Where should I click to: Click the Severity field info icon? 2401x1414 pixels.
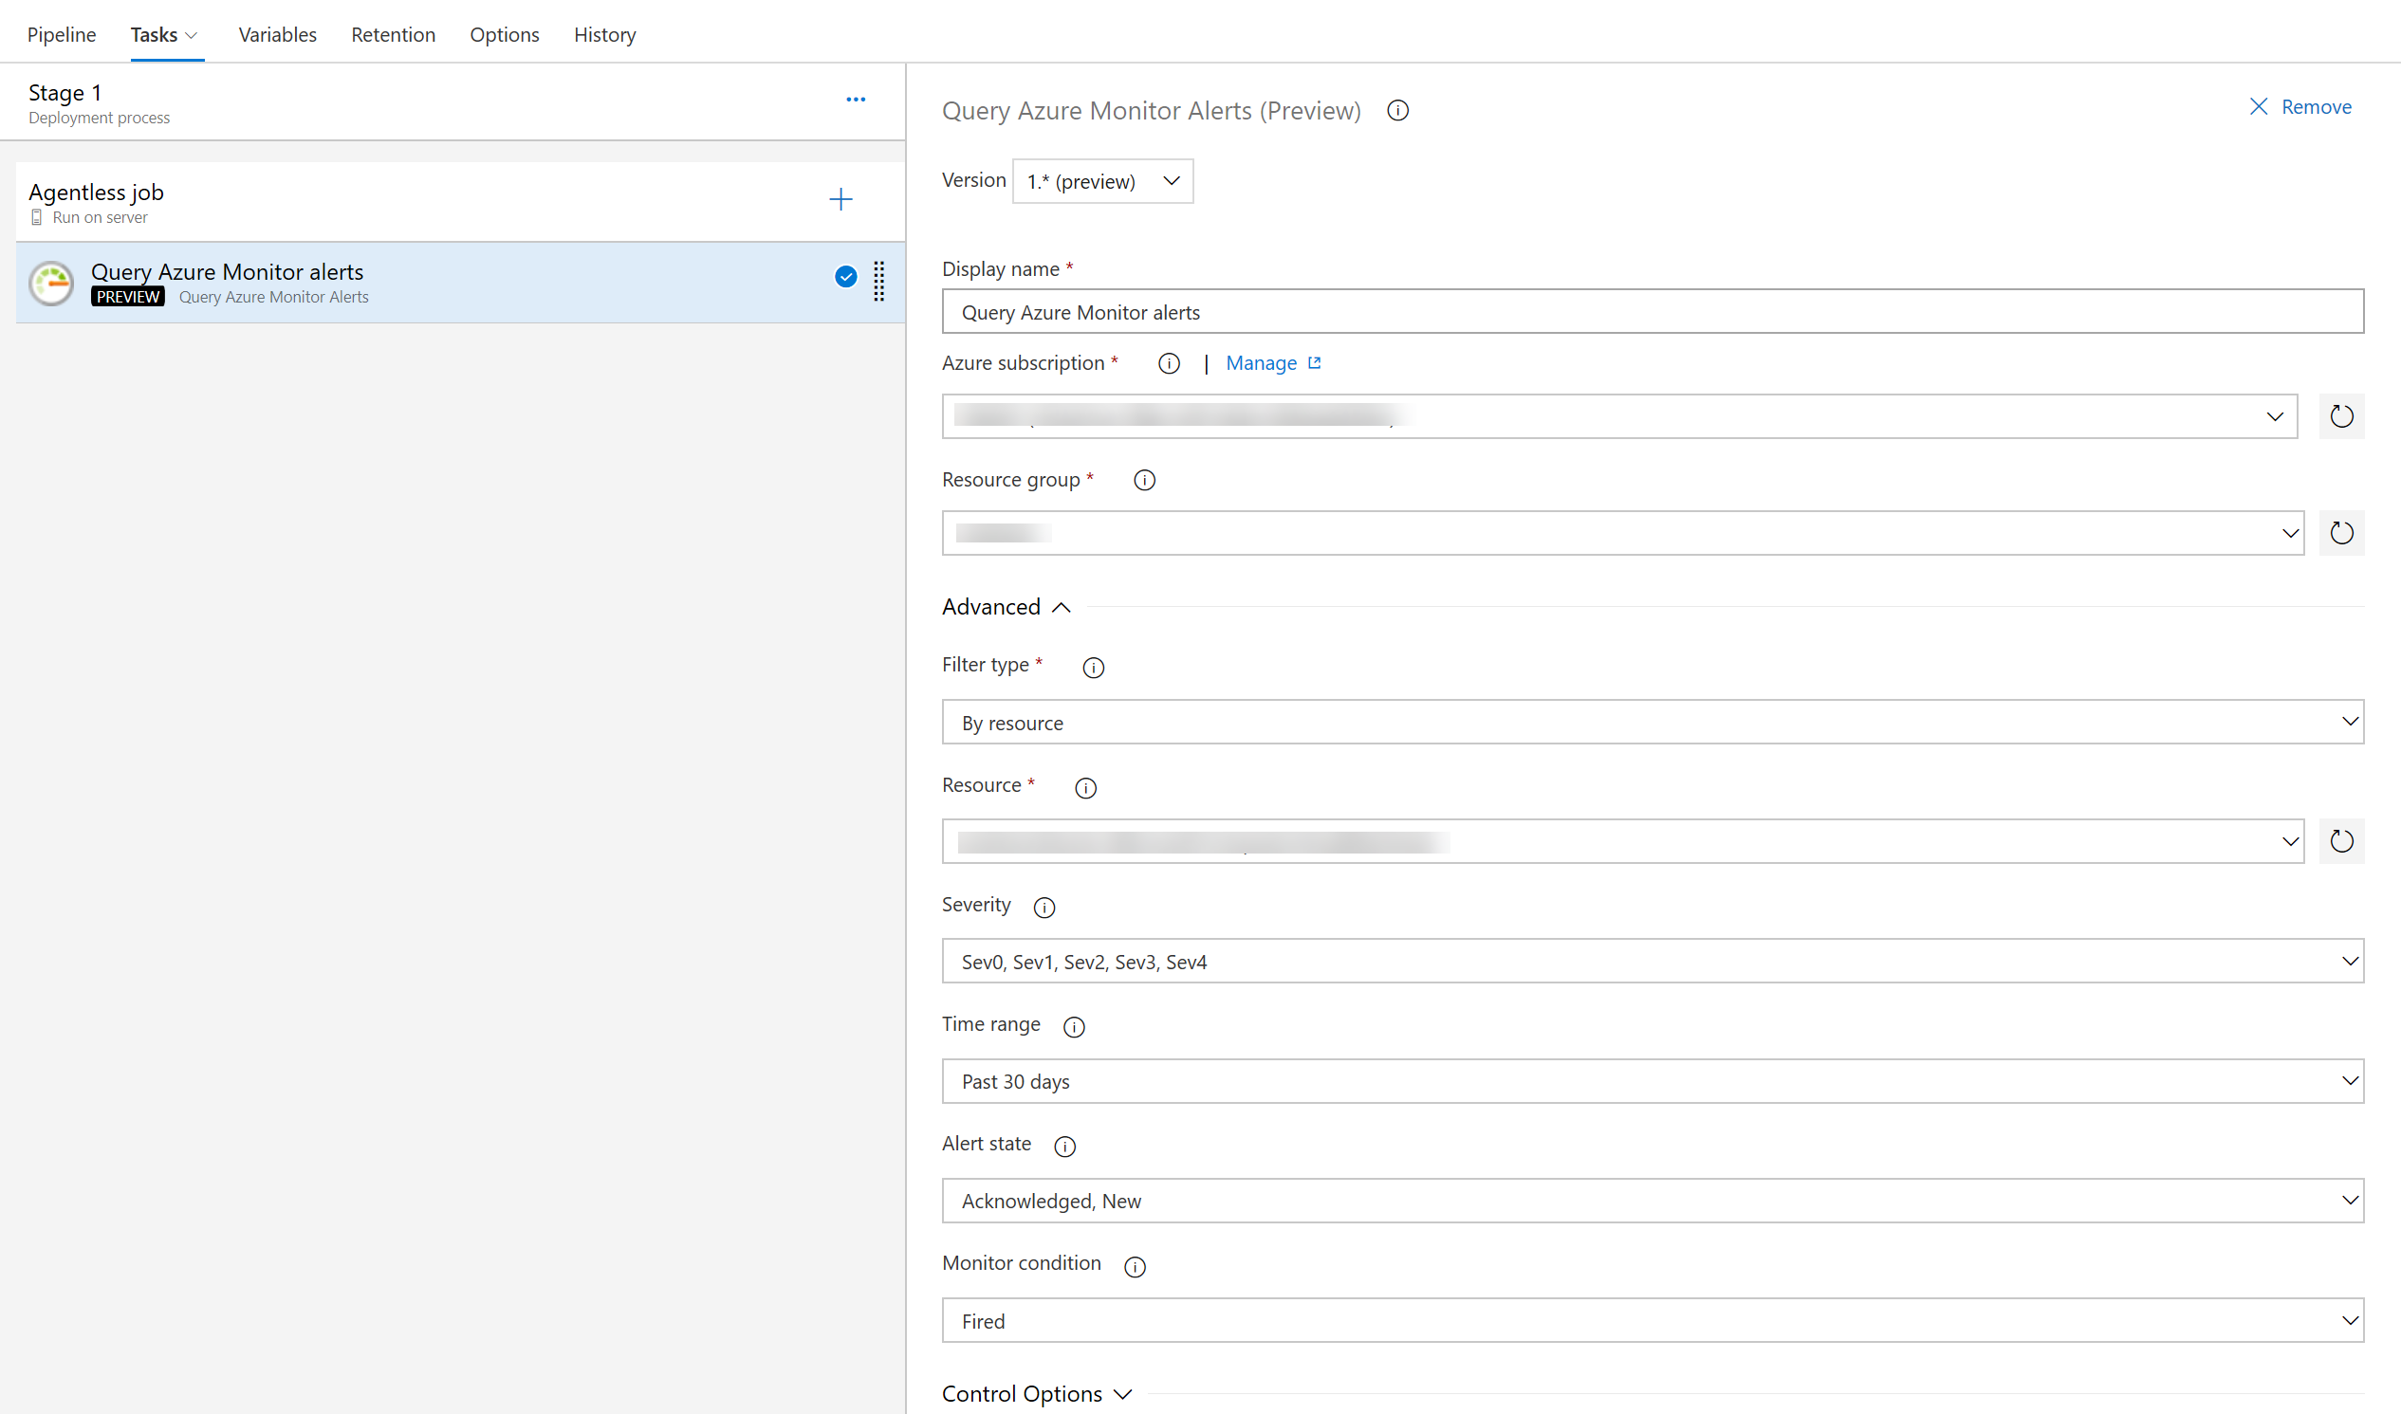[1044, 908]
